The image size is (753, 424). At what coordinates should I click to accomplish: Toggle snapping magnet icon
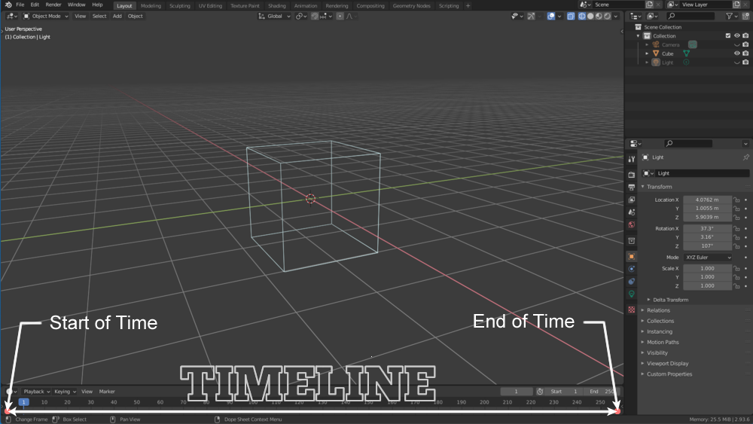pyautogui.click(x=315, y=17)
